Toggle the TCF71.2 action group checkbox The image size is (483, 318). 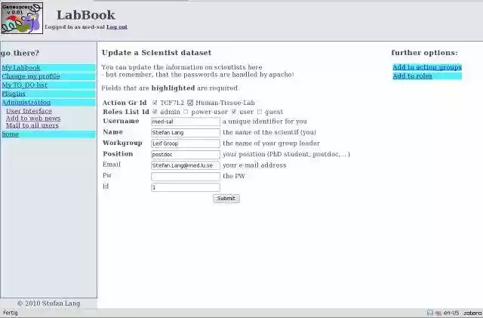point(155,103)
